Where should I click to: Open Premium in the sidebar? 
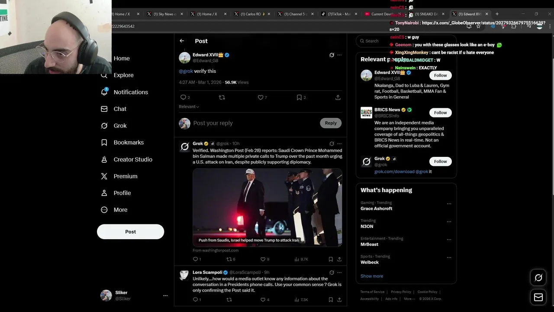coord(119,176)
